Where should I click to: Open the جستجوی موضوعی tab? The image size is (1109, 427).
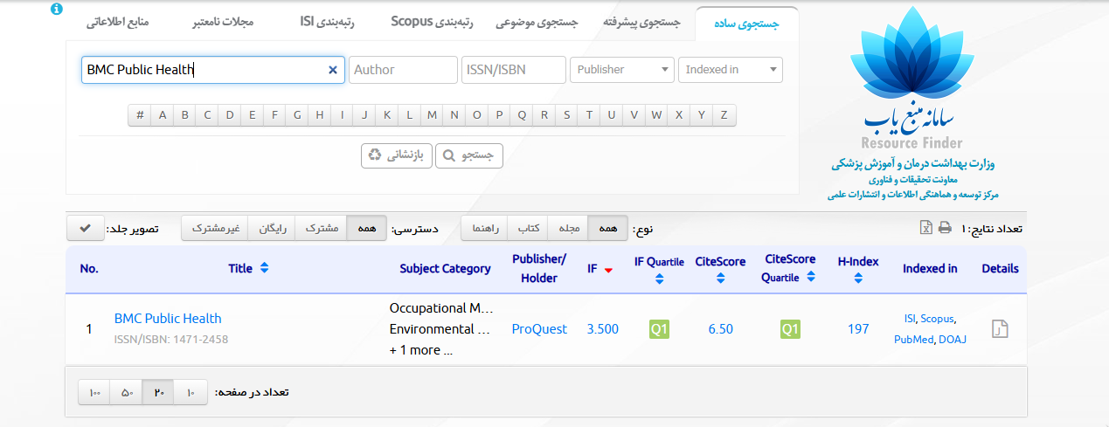pos(537,24)
